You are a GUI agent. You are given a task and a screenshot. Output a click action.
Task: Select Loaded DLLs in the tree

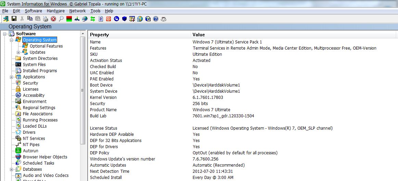(x=35, y=126)
